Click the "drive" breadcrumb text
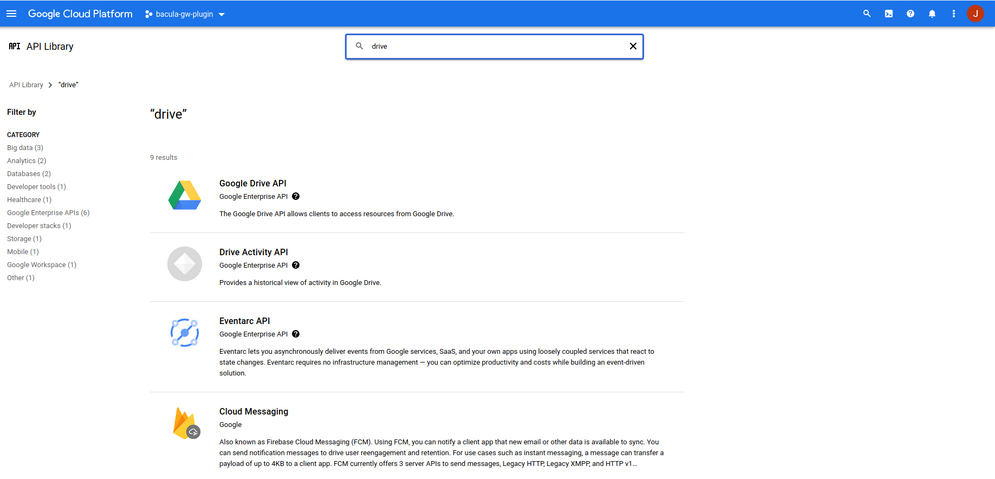995x479 pixels. (x=68, y=85)
